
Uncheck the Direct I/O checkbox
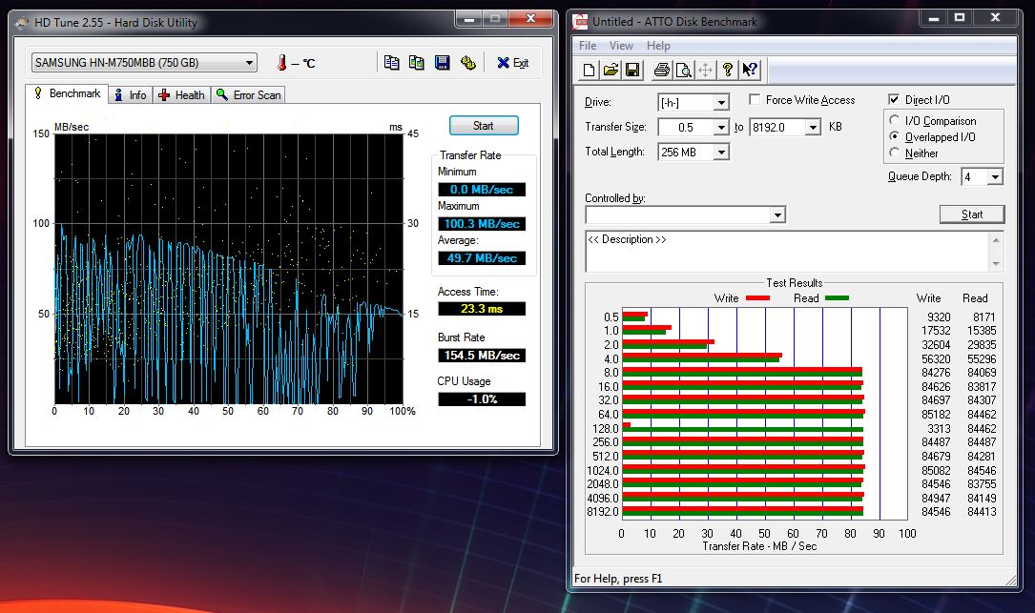(894, 100)
